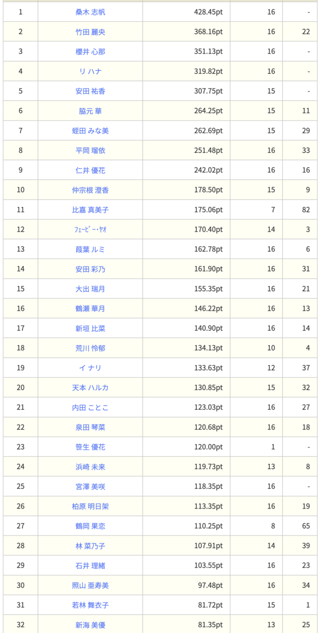Click the player name 蛭田 みな美
321x633 pixels.
tap(90, 131)
